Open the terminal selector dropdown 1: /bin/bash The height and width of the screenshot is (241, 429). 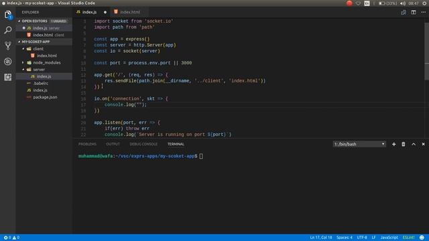click(x=359, y=144)
